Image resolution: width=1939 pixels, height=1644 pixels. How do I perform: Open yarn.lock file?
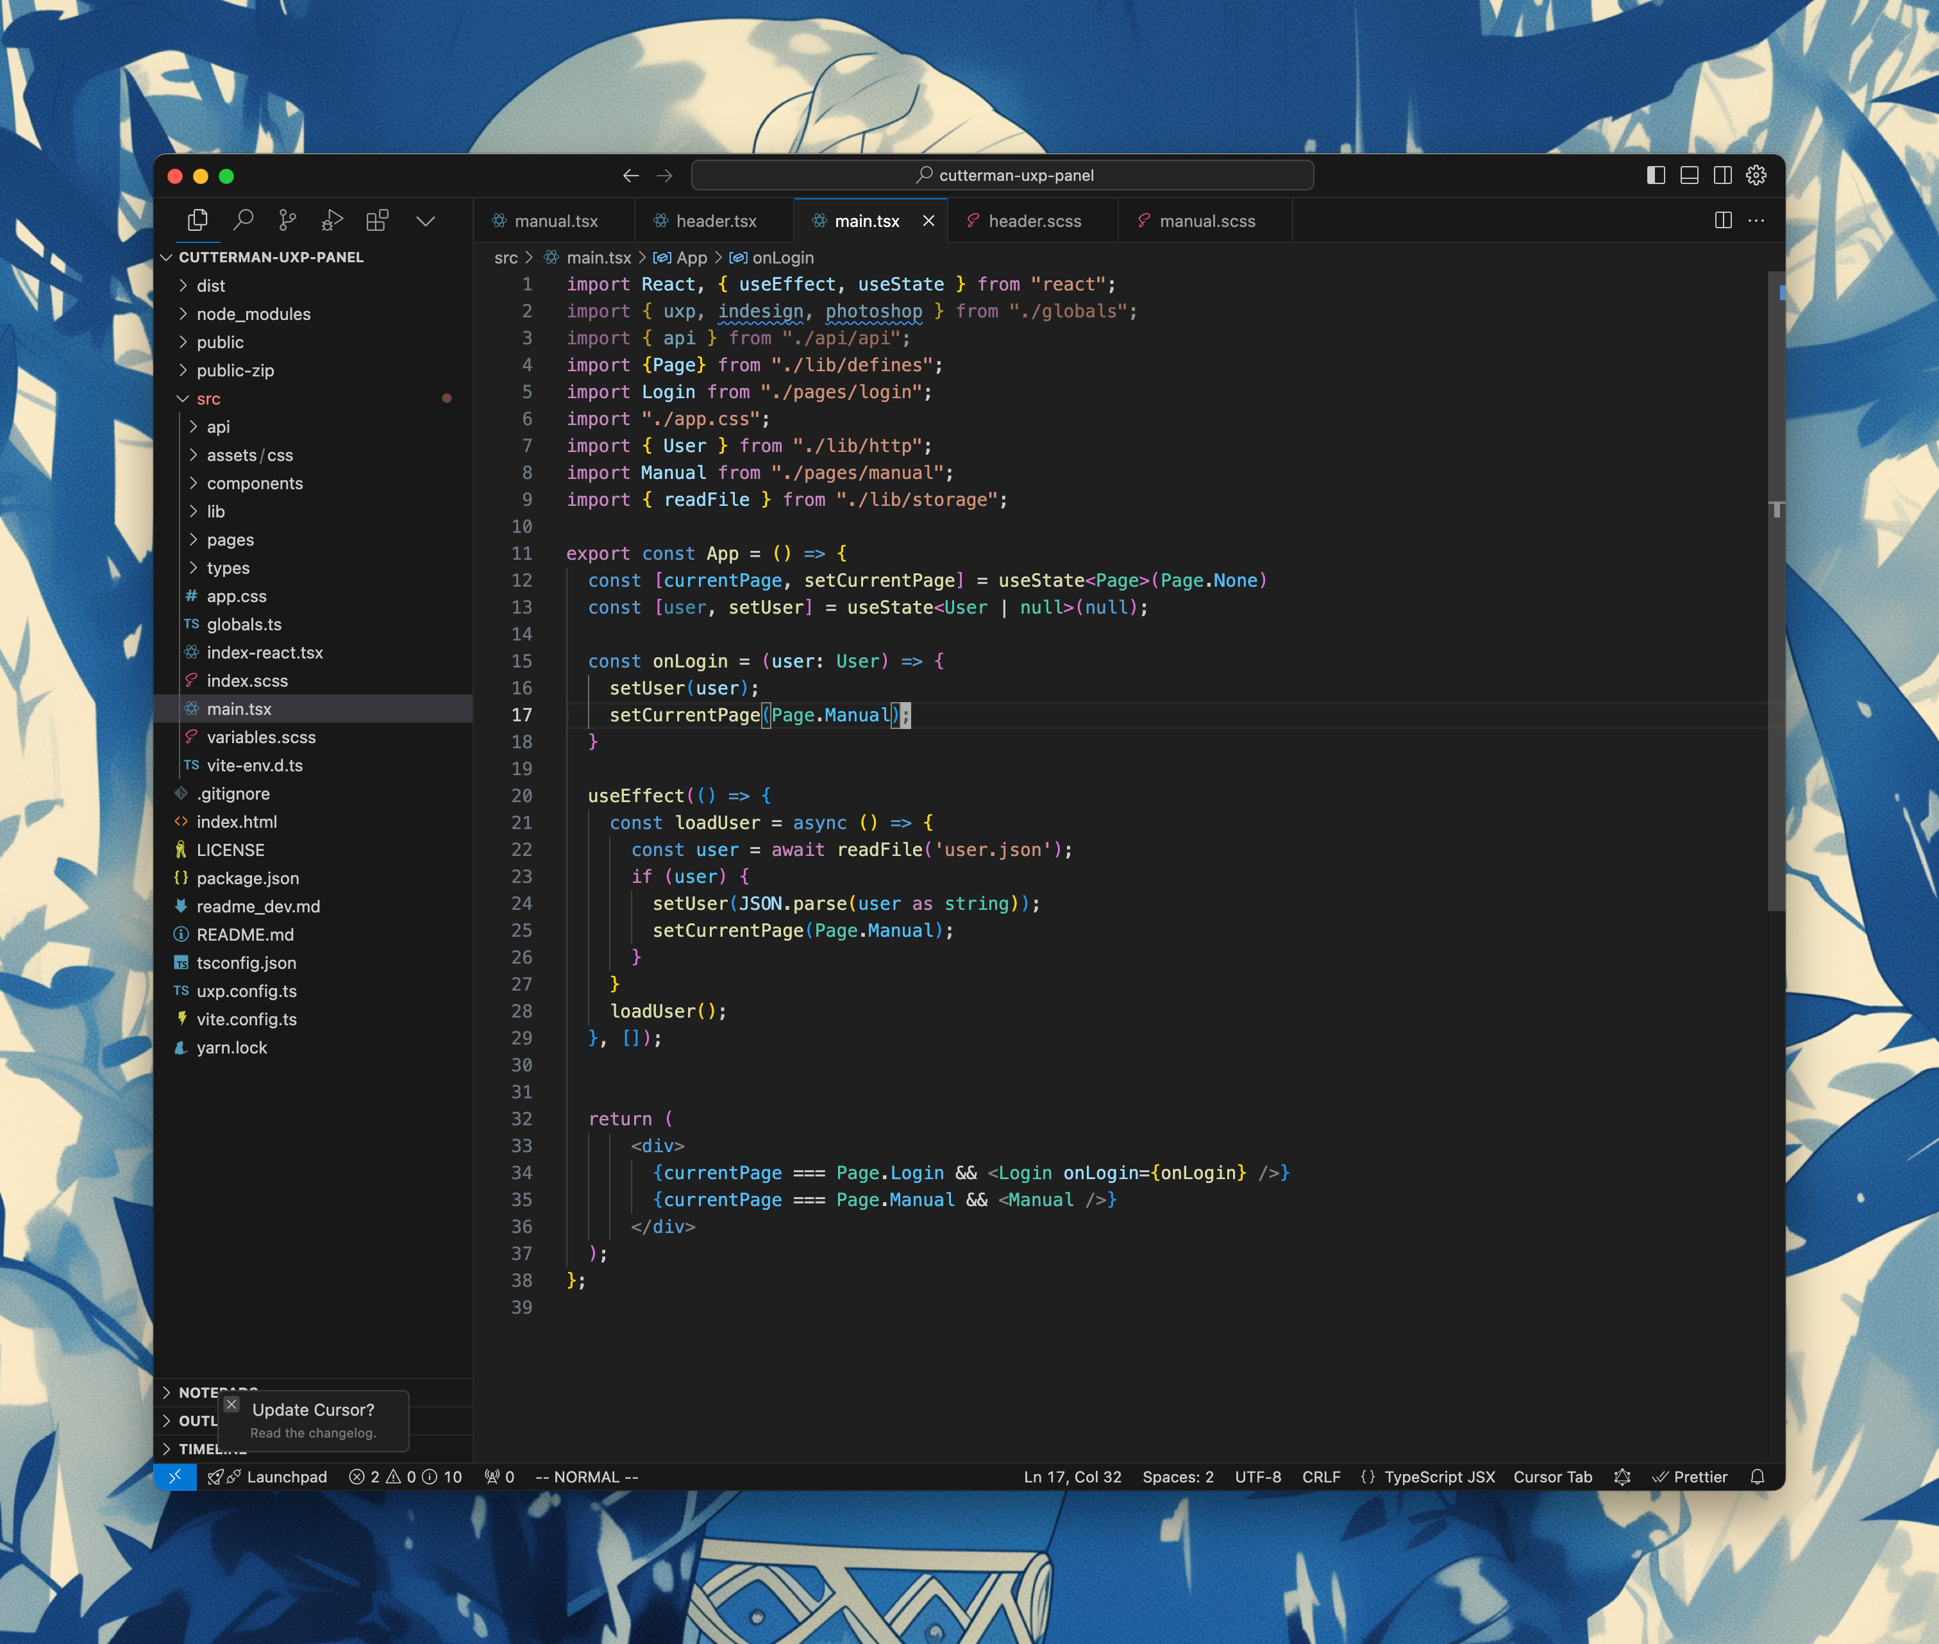[314, 1048]
